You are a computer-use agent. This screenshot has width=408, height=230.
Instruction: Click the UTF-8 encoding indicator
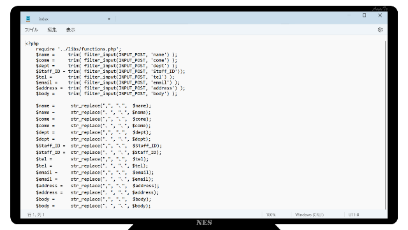coord(354,215)
